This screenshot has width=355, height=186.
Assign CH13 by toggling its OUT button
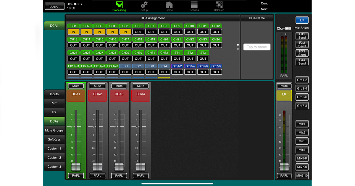tap(73, 45)
